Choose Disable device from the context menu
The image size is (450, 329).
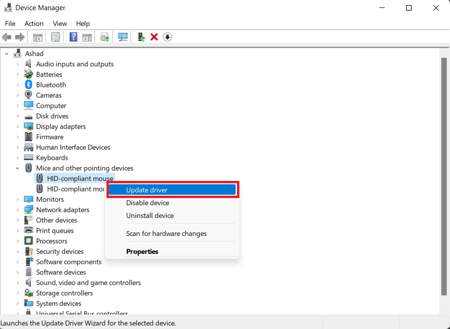(147, 203)
